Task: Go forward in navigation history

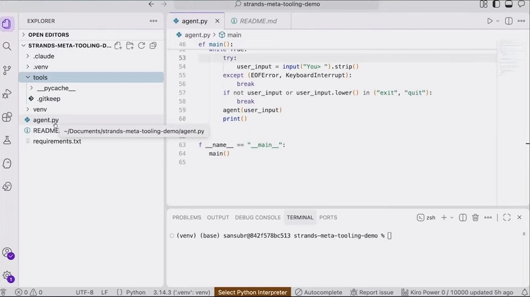Action: pyautogui.click(x=164, y=4)
